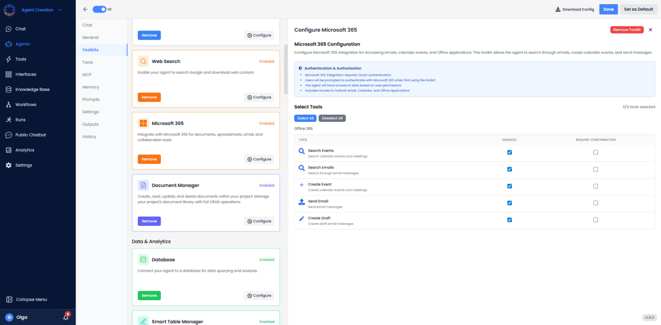Click the toolkit list vertical scrollbar
661x325 pixels.
click(x=286, y=69)
